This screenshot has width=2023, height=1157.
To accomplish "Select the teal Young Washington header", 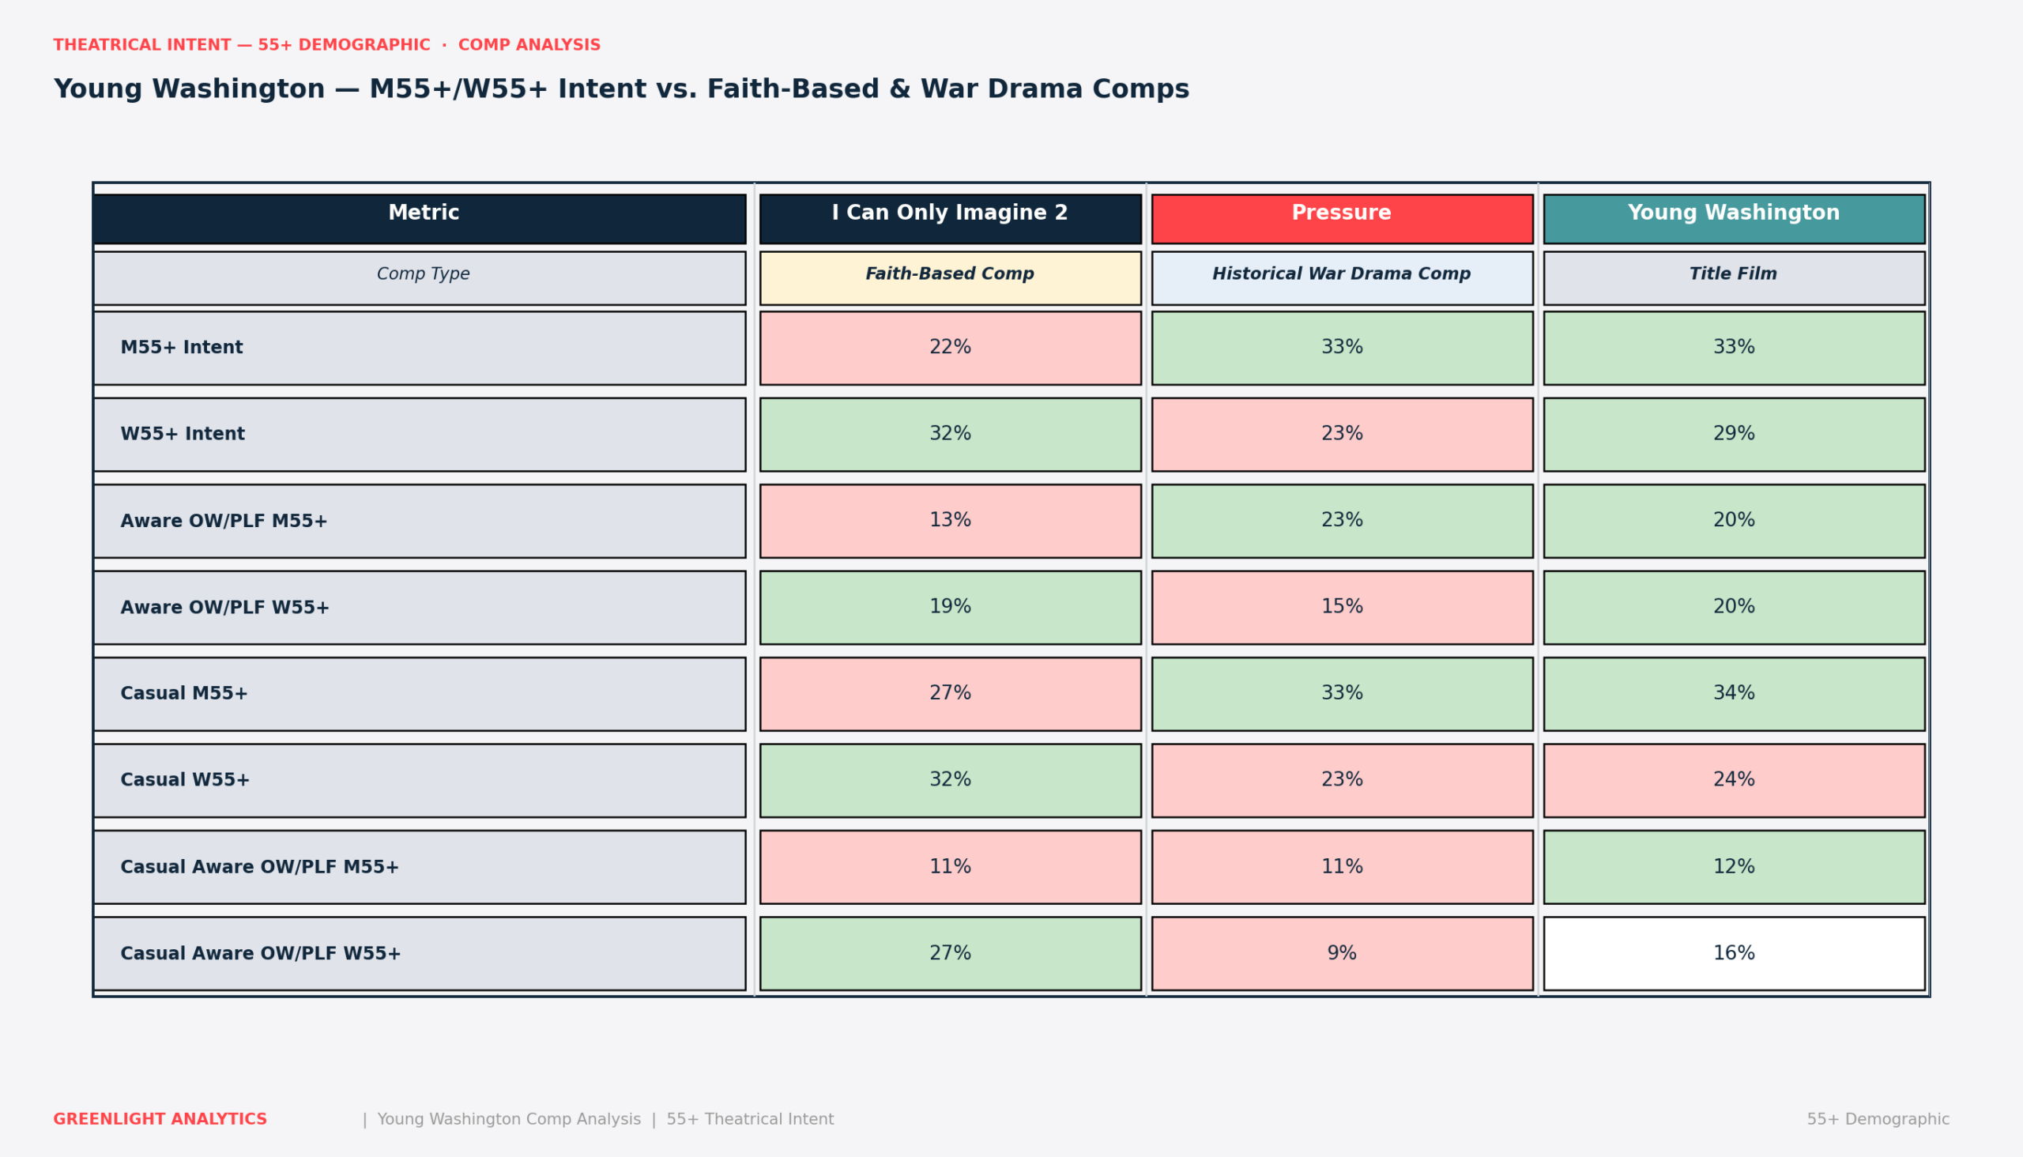I will point(1734,219).
